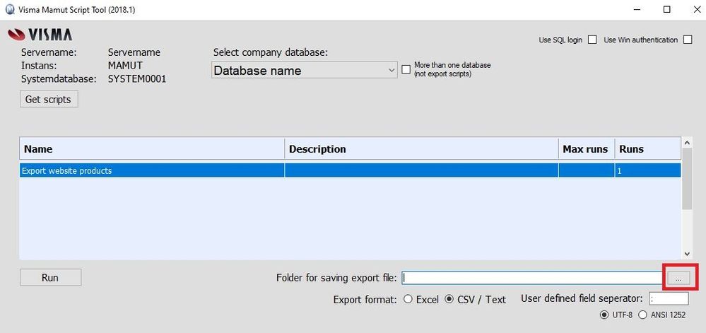706x333 pixels.
Task: Click scrollbar down arrow in script list
Action: pyautogui.click(x=687, y=254)
